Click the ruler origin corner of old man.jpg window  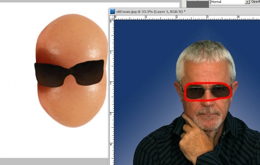112,17
